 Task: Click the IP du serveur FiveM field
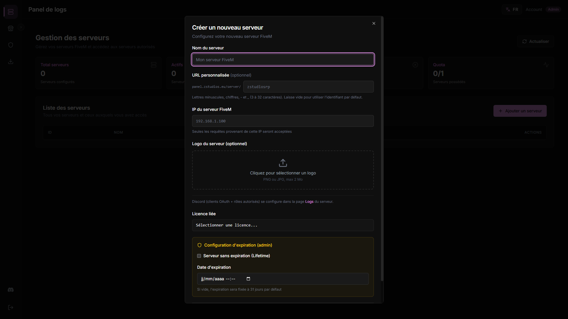tap(283, 121)
